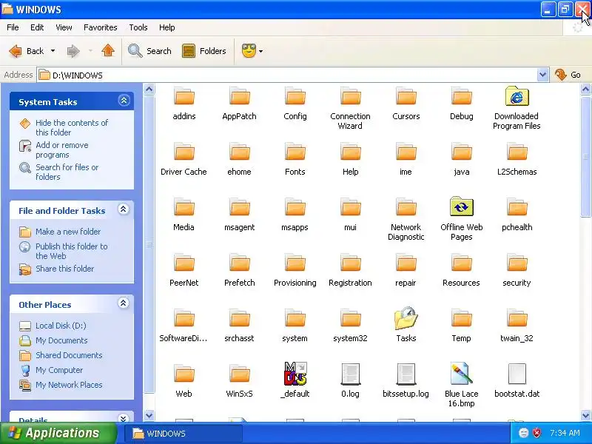Select the Fonts folder
This screenshot has height=444, width=592.
pos(295,159)
